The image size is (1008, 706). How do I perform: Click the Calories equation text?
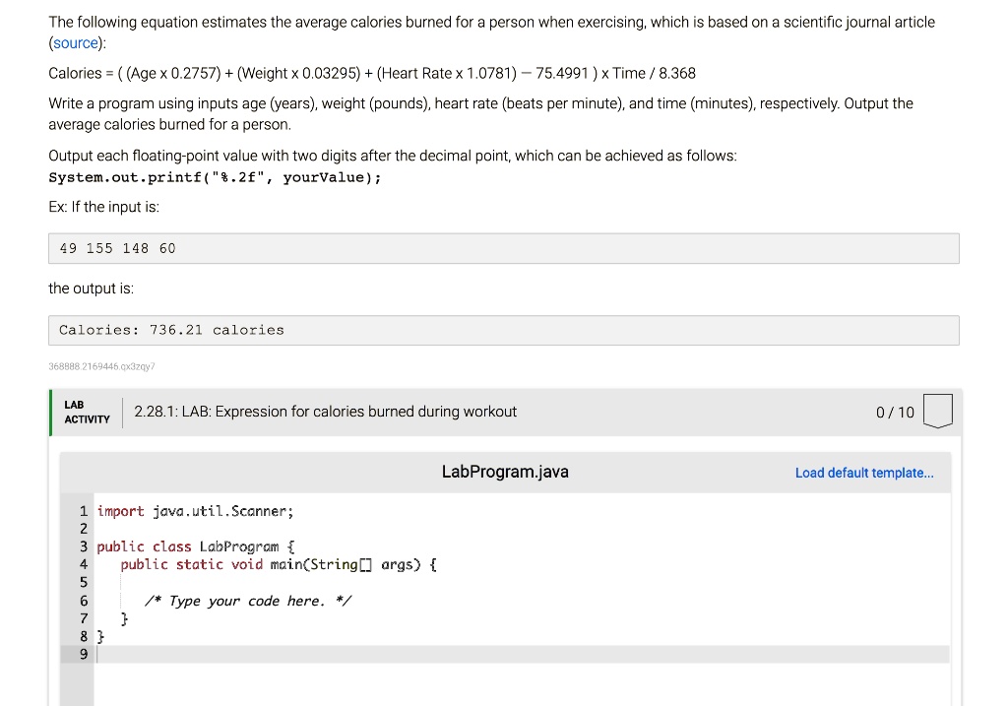pyautogui.click(x=372, y=73)
